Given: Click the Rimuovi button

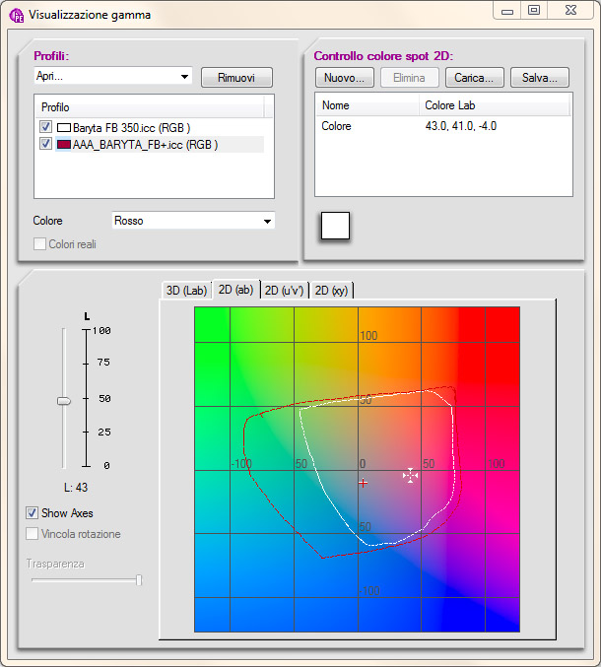Looking at the screenshot, I should (236, 78).
